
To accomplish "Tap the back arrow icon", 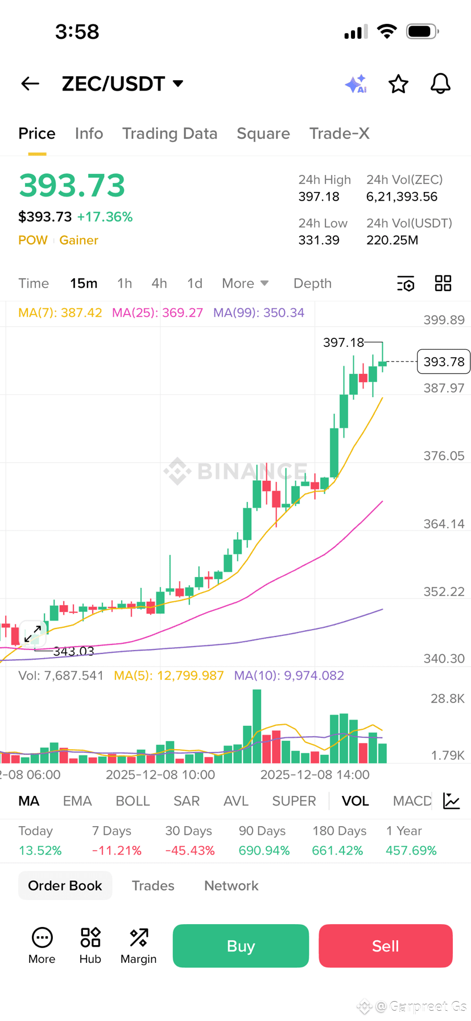I will [x=30, y=84].
